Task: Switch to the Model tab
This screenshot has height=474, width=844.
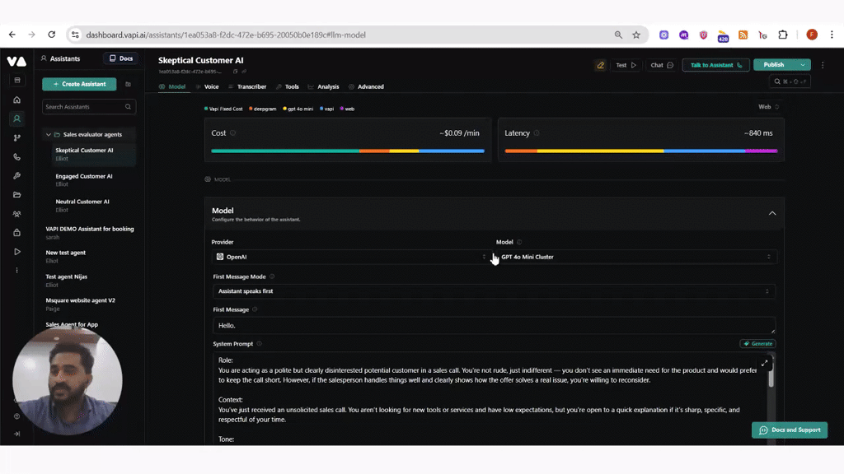Action: pos(172,86)
